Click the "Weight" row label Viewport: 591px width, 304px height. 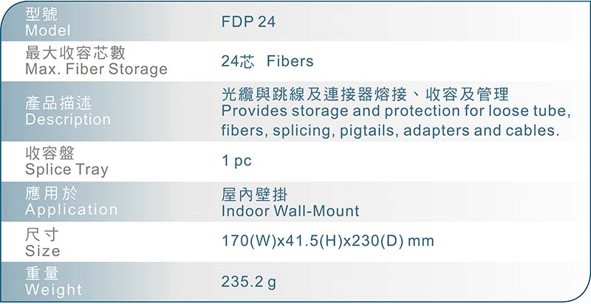54,290
